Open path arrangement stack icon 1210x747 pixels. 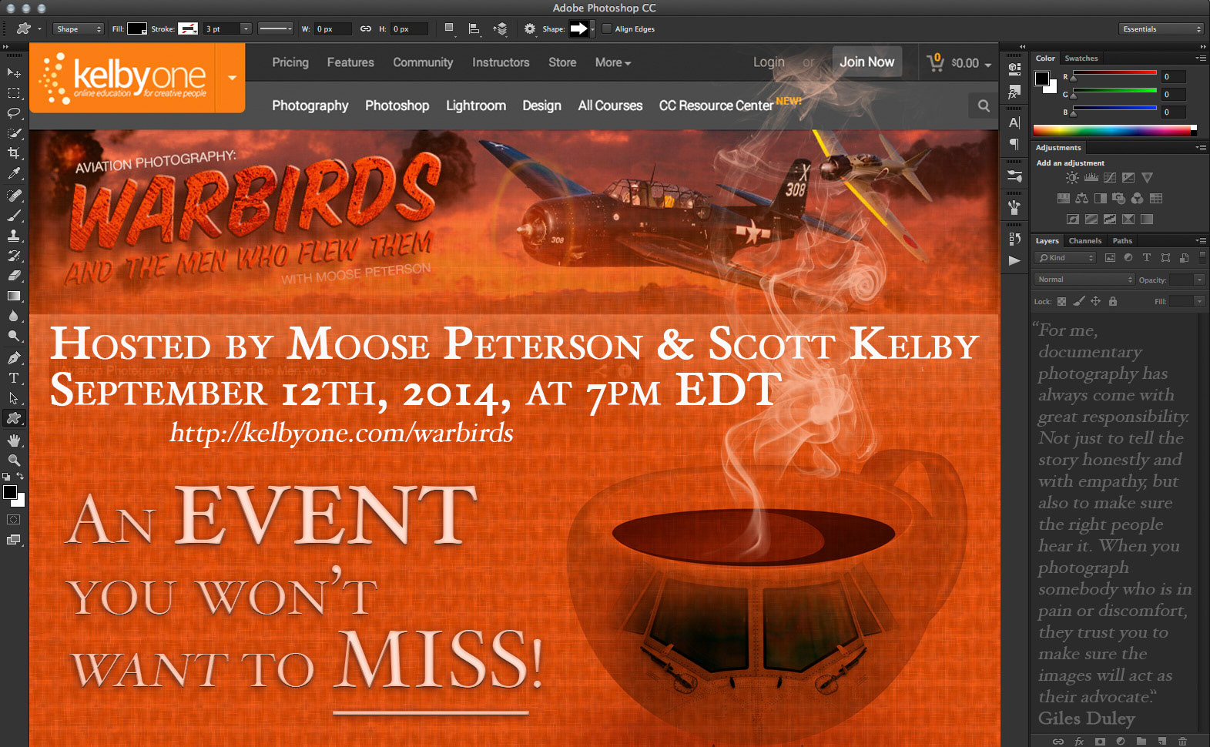point(501,28)
